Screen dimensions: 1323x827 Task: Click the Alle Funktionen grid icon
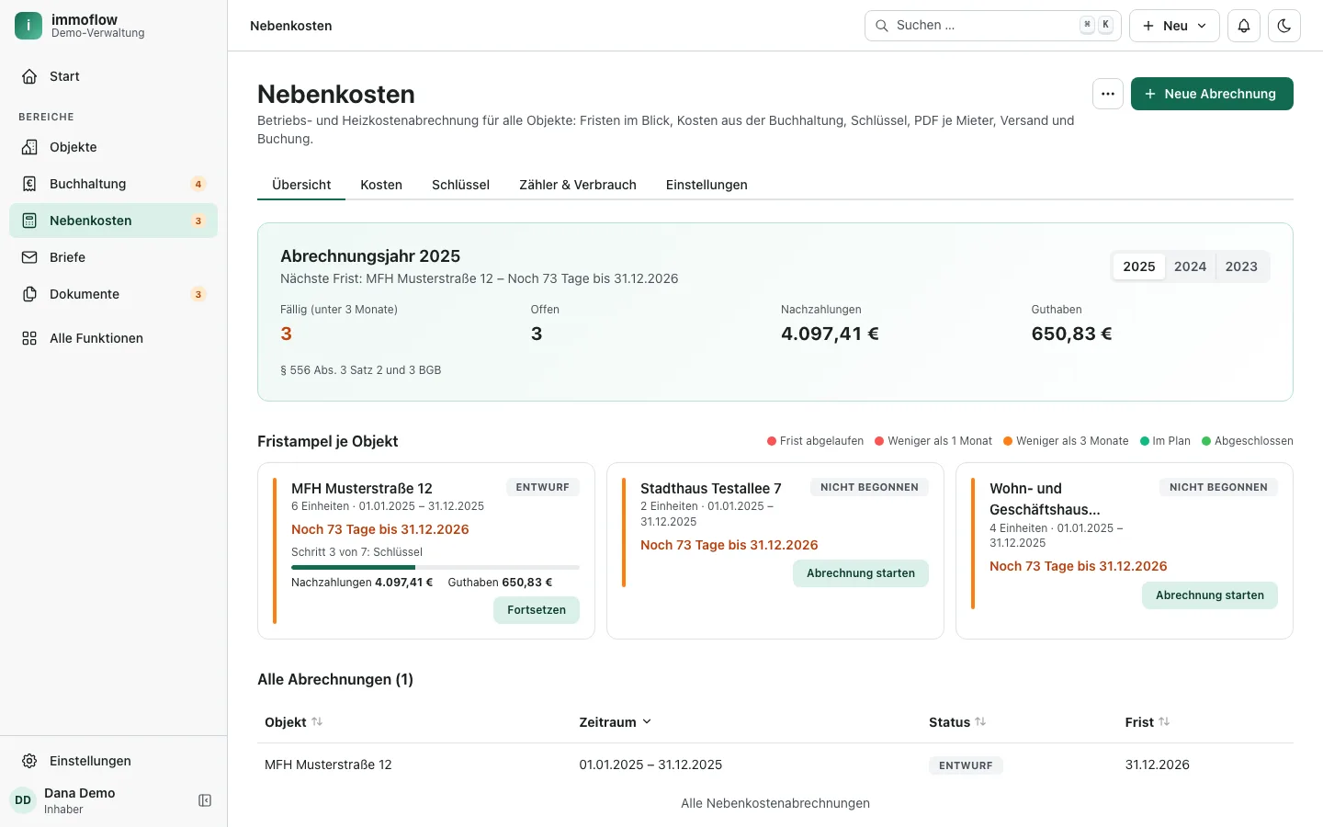pos(29,338)
